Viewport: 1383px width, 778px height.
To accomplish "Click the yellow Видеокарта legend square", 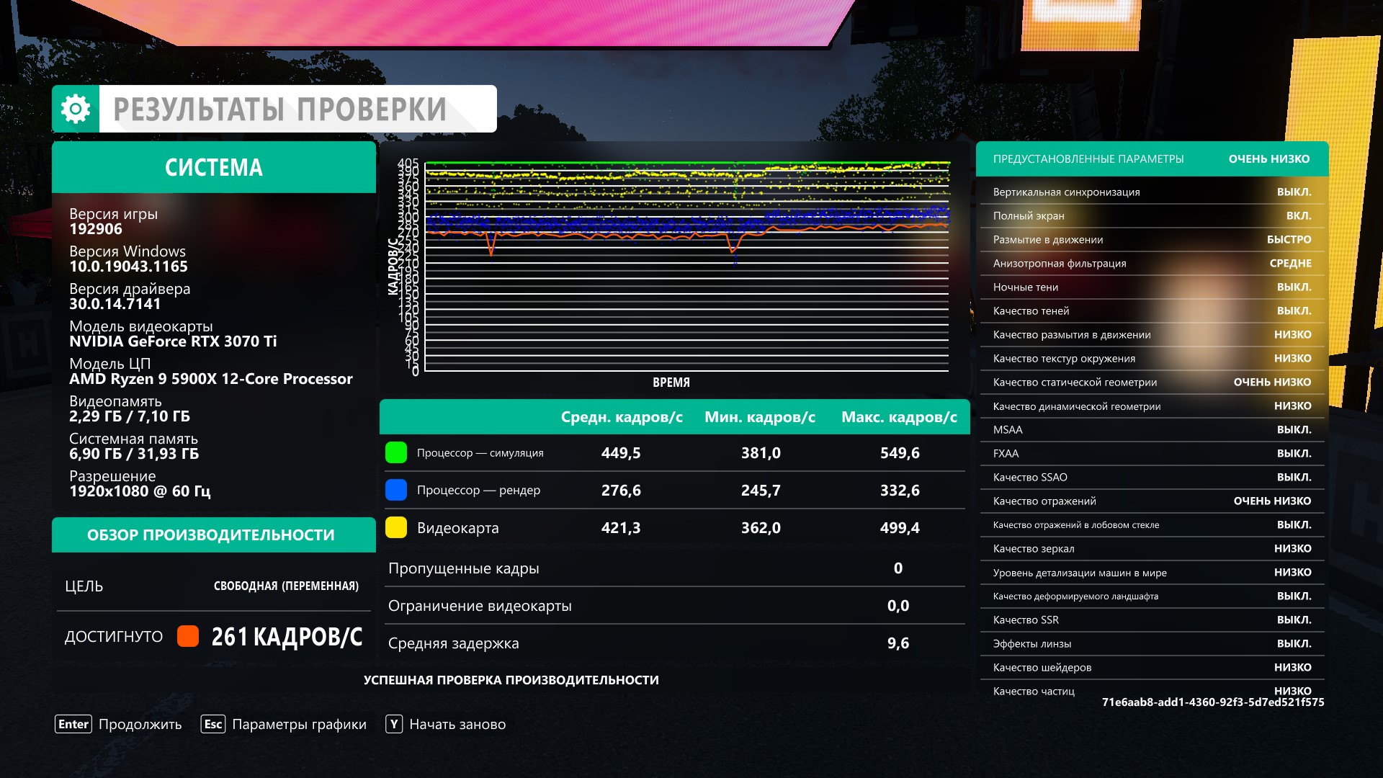I will pos(396,527).
